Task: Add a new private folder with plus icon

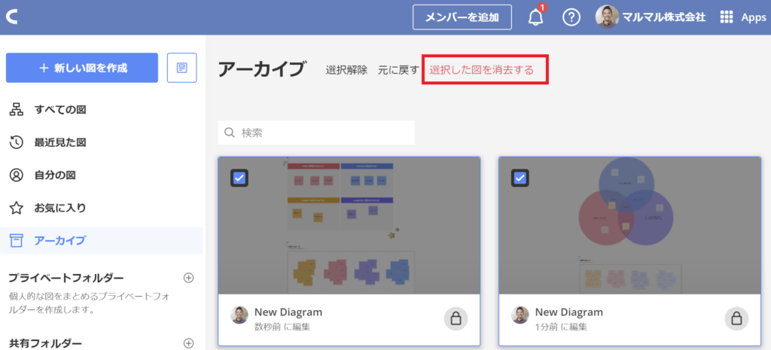Action: click(x=189, y=278)
